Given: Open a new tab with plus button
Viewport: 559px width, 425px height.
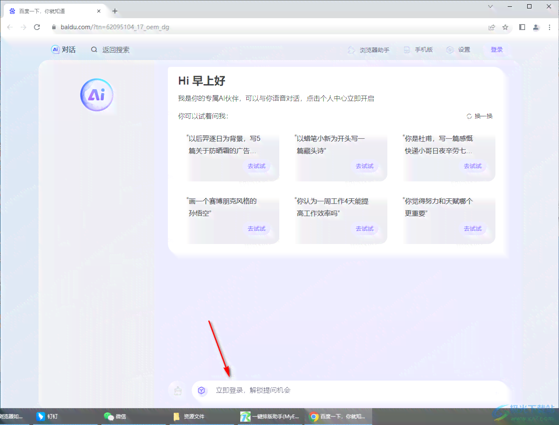Looking at the screenshot, I should click(115, 11).
